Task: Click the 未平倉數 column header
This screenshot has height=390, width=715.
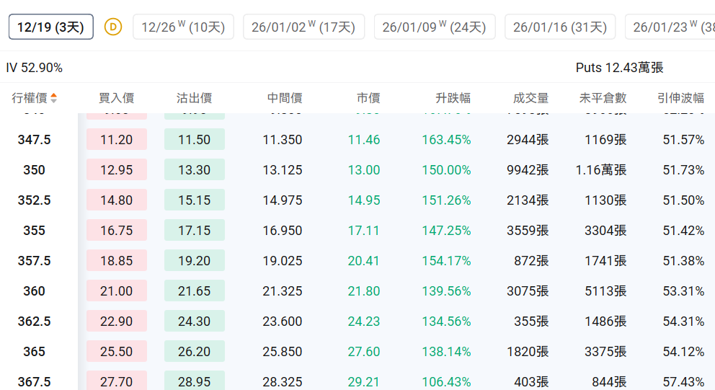Action: coord(603,98)
